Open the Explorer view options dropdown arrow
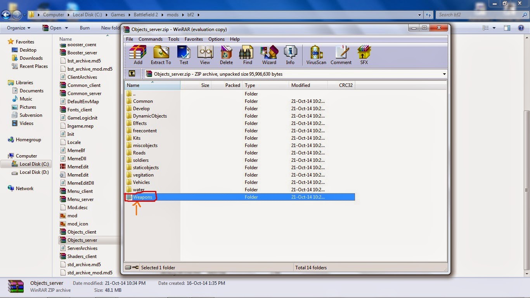 coord(494,28)
